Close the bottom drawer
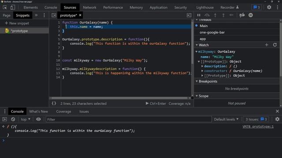 277,111
